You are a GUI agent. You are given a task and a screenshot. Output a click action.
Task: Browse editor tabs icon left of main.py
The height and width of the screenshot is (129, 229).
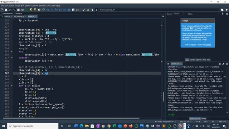pyautogui.click(x=2, y=16)
